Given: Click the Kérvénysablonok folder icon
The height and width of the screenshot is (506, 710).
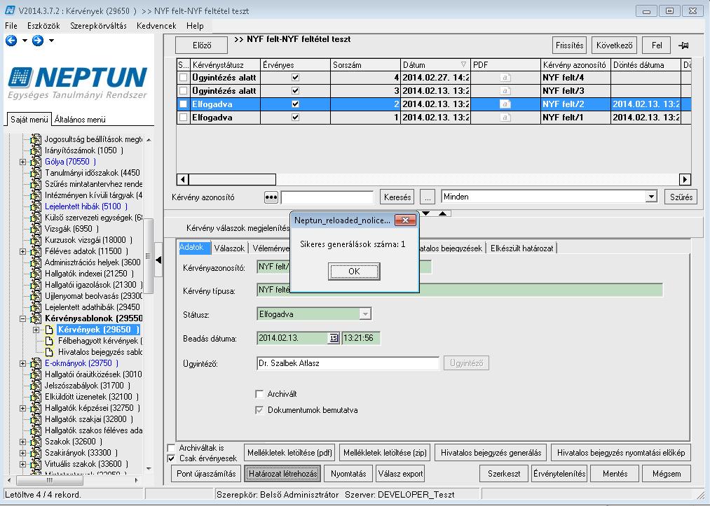Looking at the screenshot, I should (36, 318).
